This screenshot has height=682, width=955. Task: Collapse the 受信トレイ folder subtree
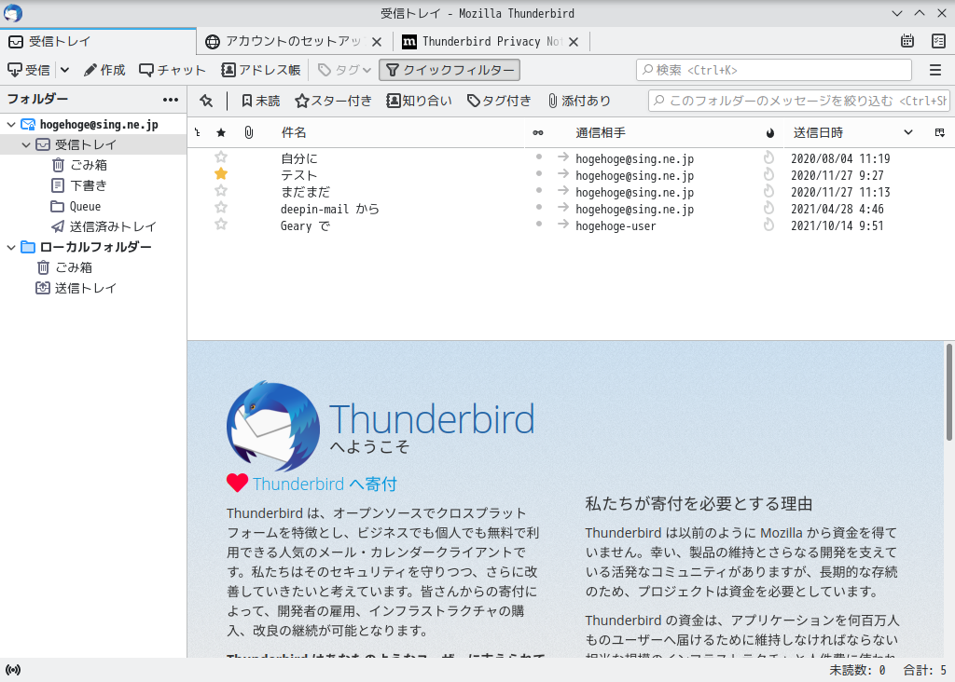coord(26,144)
